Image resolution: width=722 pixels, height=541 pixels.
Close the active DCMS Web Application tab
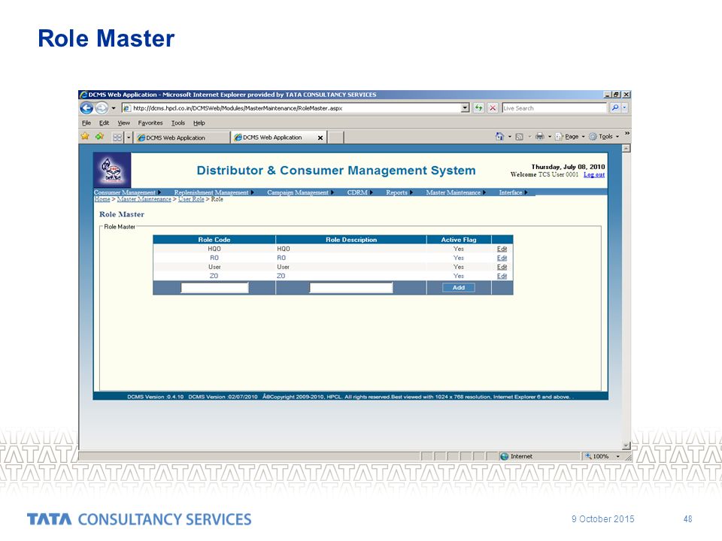[x=320, y=138]
